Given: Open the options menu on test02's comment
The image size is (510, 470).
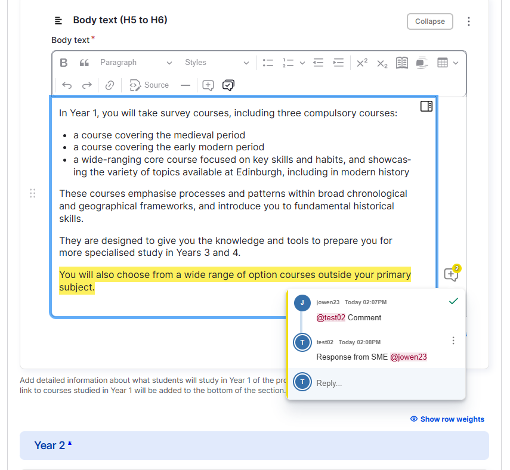Looking at the screenshot, I should pyautogui.click(x=453, y=340).
